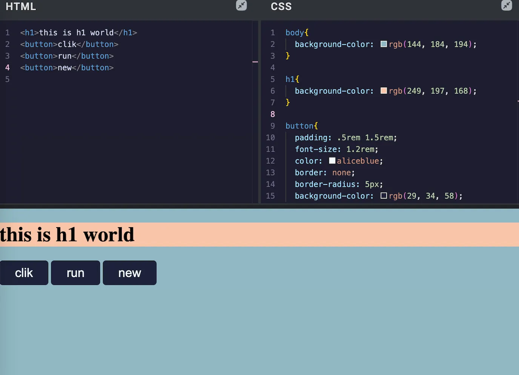
Task: Place cursor in the padding declaration
Action: [312, 137]
